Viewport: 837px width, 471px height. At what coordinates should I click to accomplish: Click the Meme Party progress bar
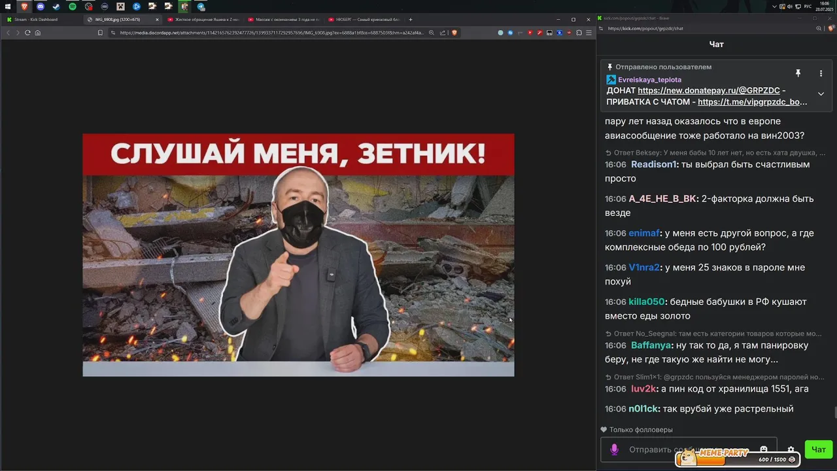[x=738, y=459]
